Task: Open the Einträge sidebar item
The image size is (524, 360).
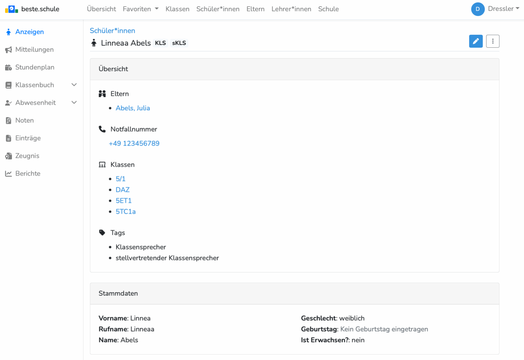Action: (28, 138)
